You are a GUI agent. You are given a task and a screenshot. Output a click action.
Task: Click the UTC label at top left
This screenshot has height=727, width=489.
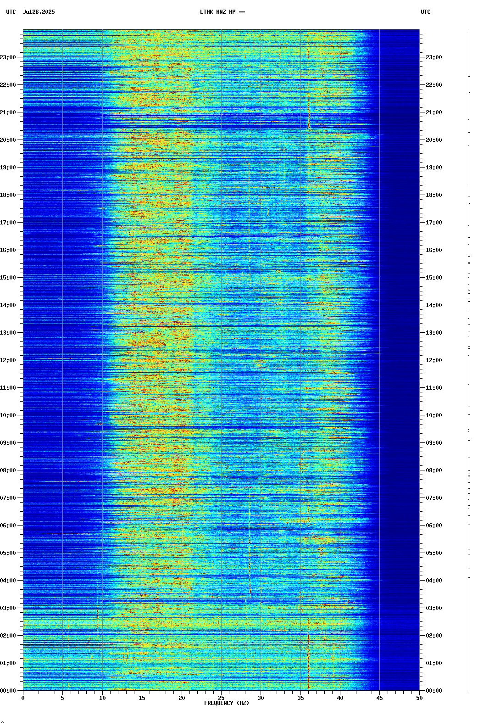click(11, 12)
